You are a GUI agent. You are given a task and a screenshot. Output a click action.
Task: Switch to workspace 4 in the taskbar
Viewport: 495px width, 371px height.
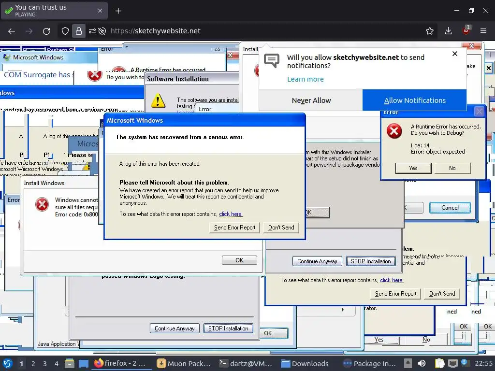tap(56, 364)
